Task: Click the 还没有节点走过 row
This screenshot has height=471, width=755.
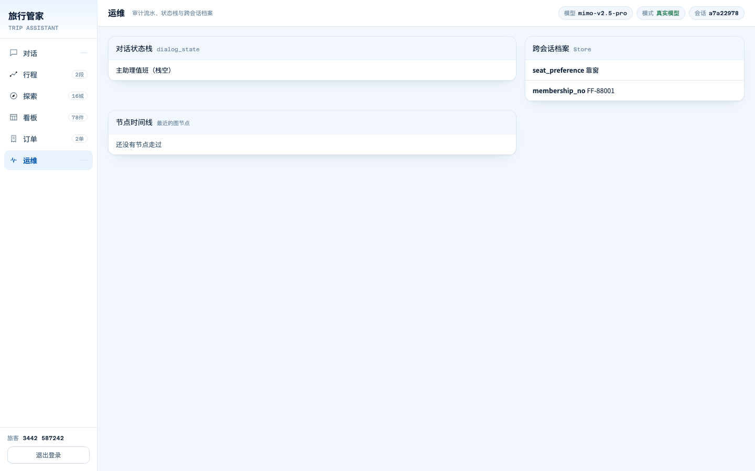Action: [x=312, y=144]
